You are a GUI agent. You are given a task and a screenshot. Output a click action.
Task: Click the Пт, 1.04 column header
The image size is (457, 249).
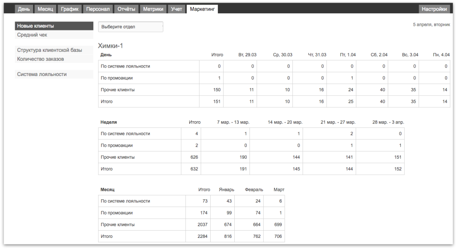coord(348,55)
